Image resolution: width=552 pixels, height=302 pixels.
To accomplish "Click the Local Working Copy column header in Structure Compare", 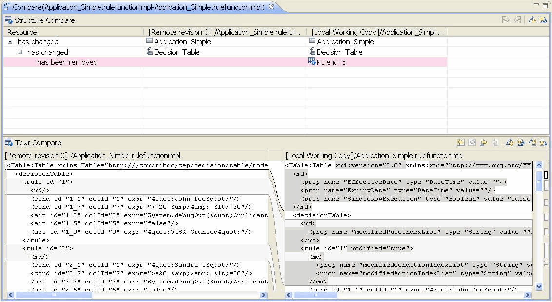I will pyautogui.click(x=376, y=32).
